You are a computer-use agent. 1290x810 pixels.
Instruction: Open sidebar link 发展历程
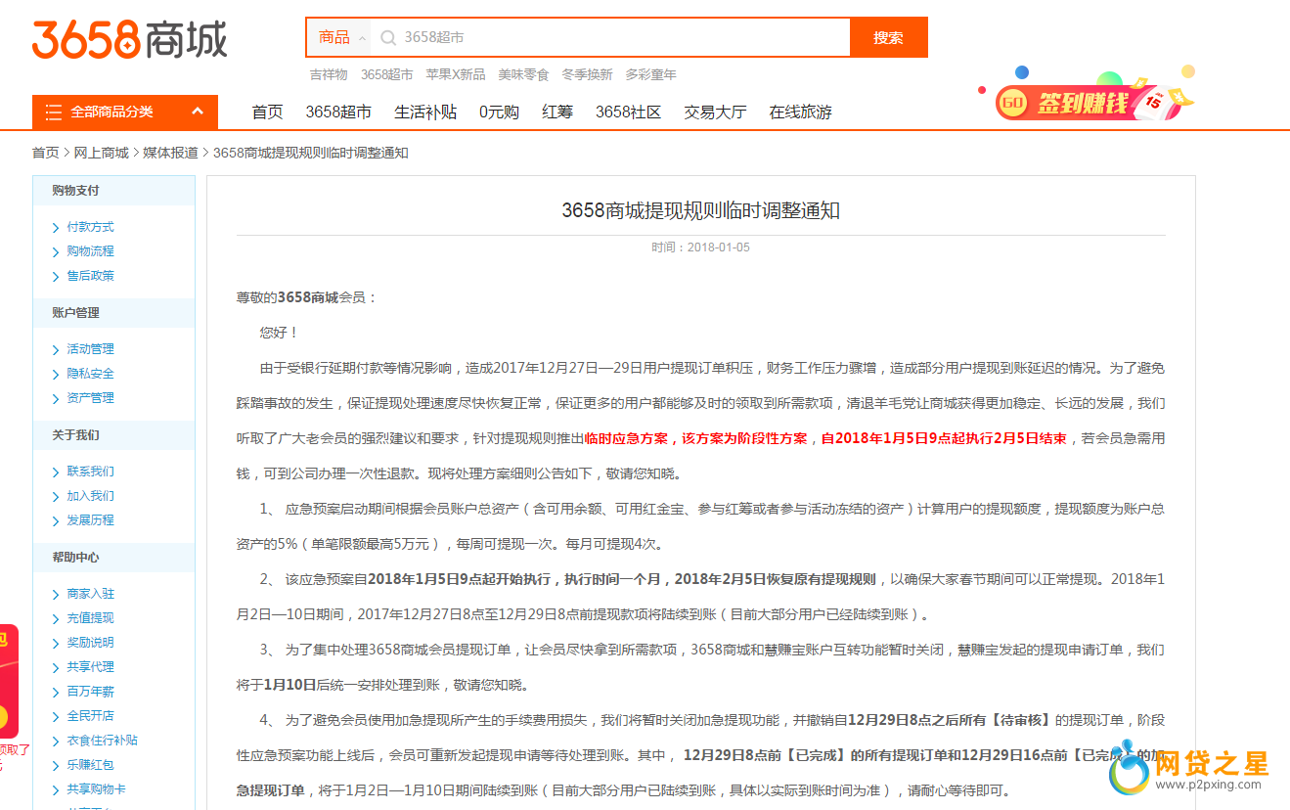(90, 520)
